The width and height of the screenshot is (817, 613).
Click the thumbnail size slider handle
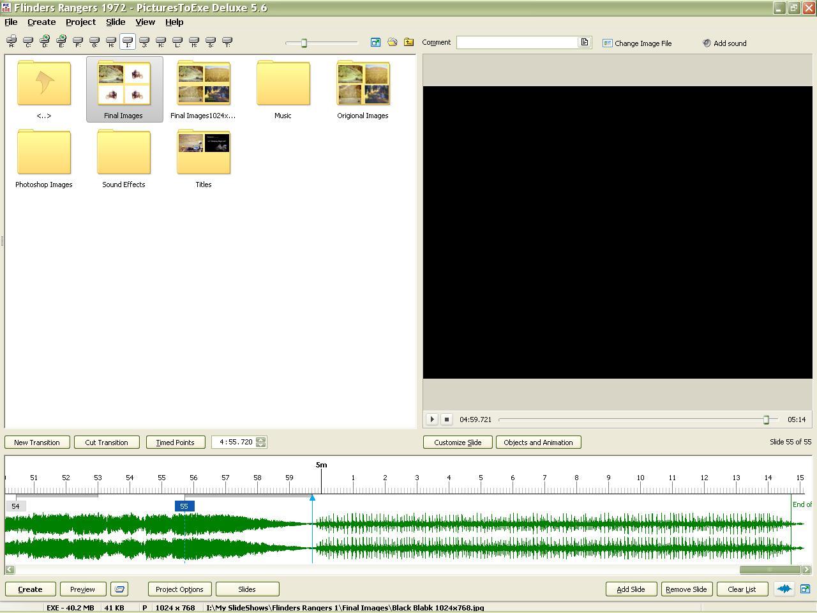click(304, 43)
